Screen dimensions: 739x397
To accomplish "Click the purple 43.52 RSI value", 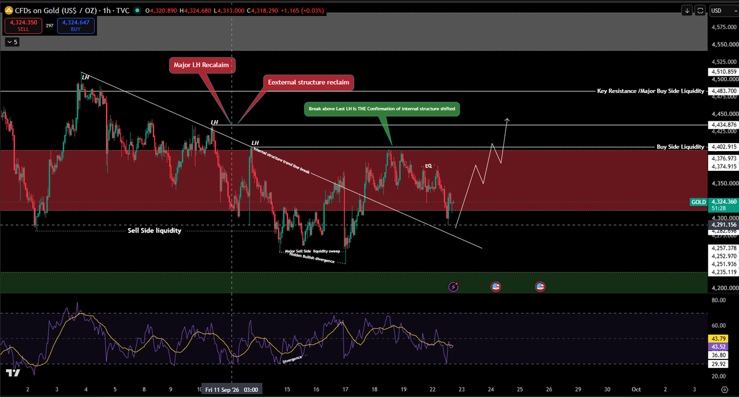I will point(719,346).
